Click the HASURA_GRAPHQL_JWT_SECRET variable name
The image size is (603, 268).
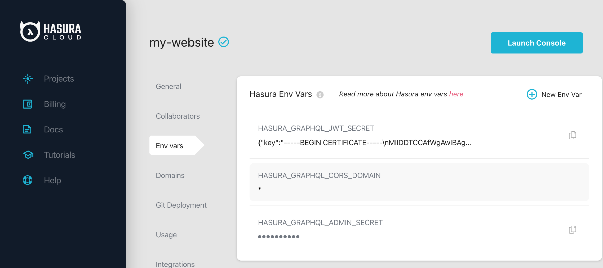pos(316,128)
